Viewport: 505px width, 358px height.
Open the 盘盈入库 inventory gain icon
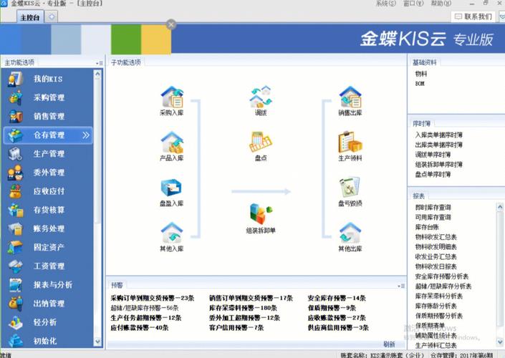[171, 188]
